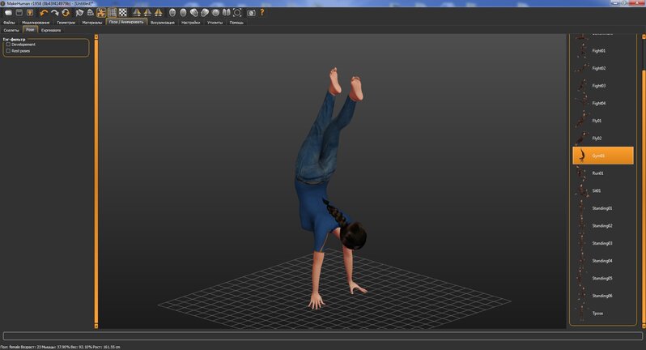Switch to the Материалы tab
The width and height of the screenshot is (646, 350).
[92, 23]
